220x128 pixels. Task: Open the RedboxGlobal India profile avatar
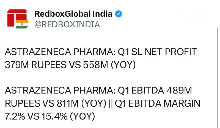pyautogui.click(x=17, y=19)
